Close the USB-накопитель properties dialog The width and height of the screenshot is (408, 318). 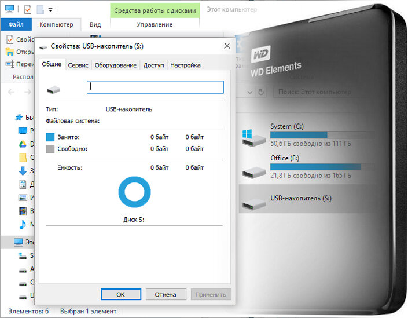point(227,46)
